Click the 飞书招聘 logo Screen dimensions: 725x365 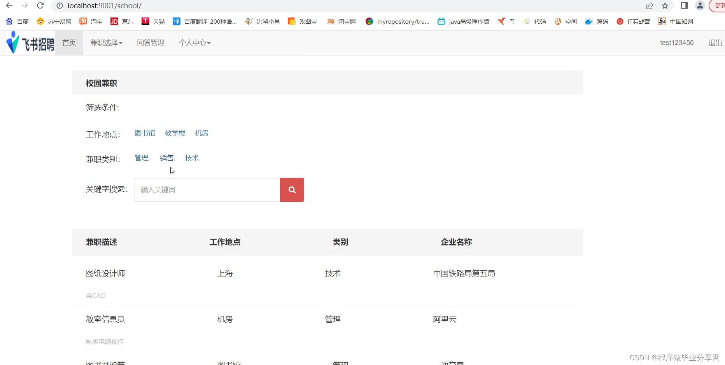[x=30, y=43]
